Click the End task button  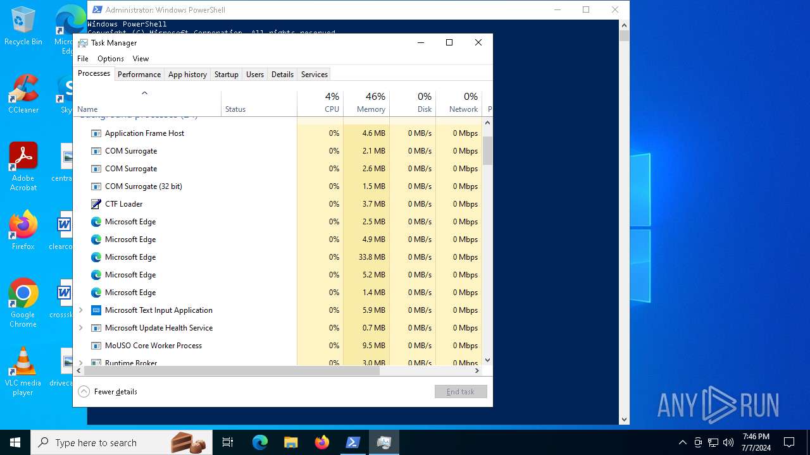461,392
